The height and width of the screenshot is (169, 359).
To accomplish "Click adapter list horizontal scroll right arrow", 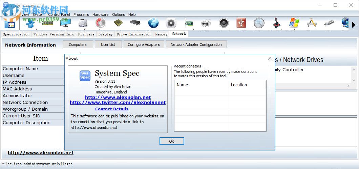I will point(348,86).
